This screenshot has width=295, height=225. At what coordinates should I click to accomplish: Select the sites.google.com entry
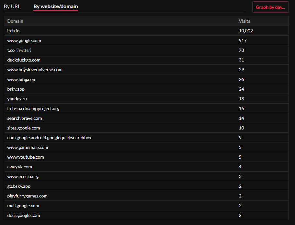coord(24,128)
